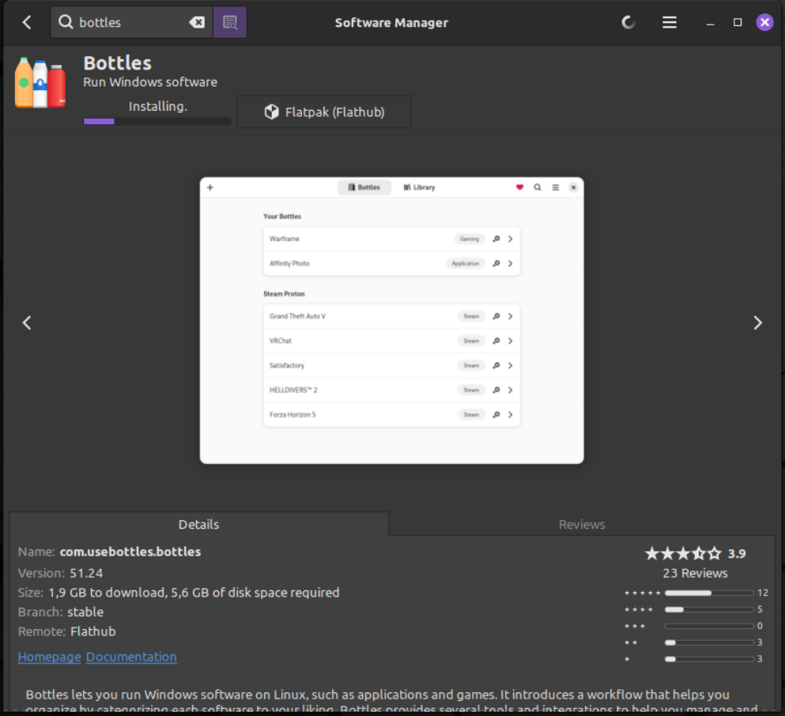Show the next screenshot

click(757, 322)
